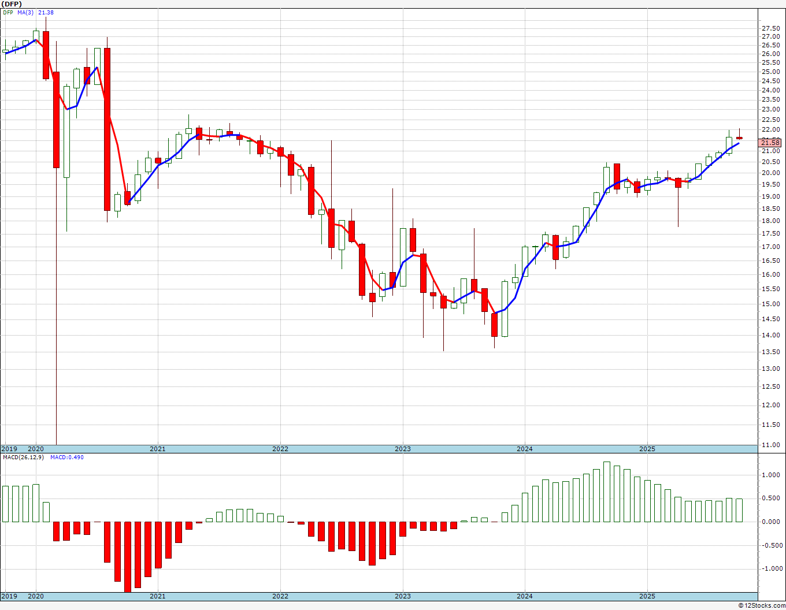Click the negative -1.000 MACD axis label
The width and height of the screenshot is (786, 610).
tap(772, 568)
